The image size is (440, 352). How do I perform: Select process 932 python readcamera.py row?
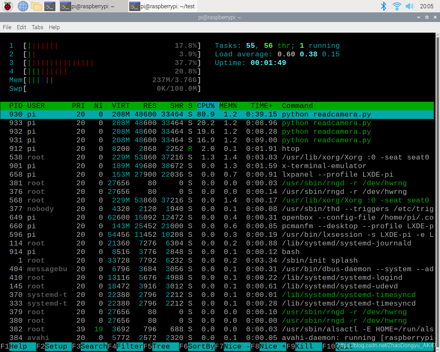click(x=217, y=132)
